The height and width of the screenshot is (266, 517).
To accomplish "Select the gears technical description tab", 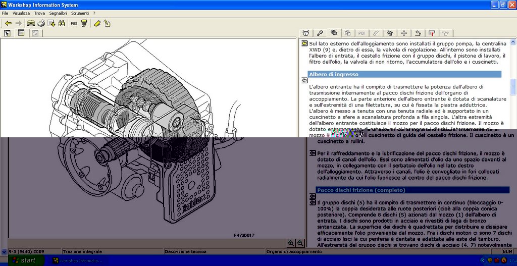I will [334, 33].
